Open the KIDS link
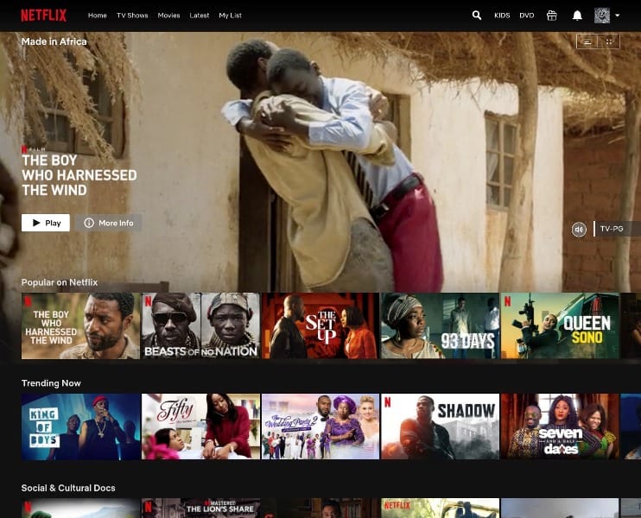This screenshot has width=641, height=518. 502,16
